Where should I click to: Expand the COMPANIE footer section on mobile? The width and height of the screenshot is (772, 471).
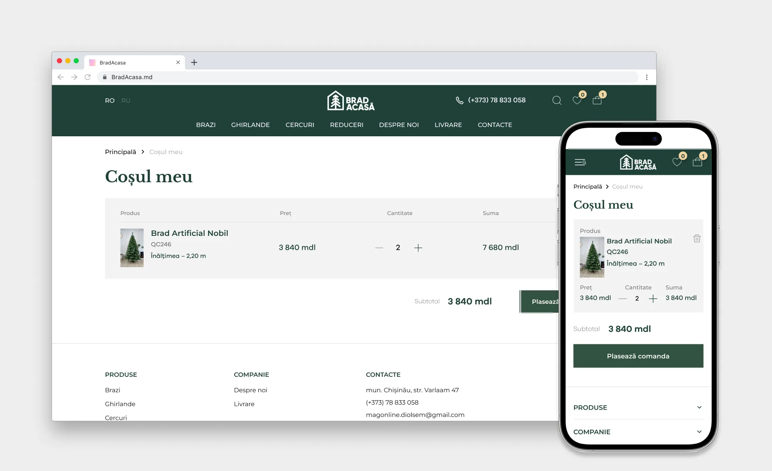pyautogui.click(x=638, y=432)
